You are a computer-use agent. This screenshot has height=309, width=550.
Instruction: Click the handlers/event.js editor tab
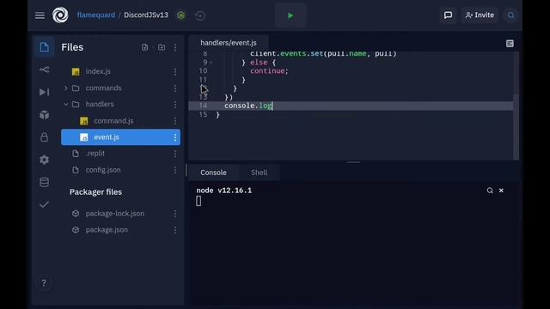229,43
